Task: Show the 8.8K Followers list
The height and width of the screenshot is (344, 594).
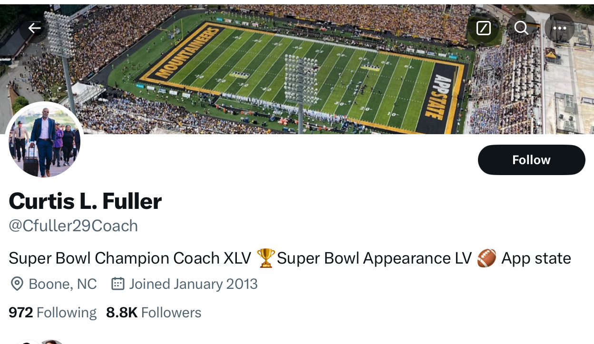Action: 154,313
